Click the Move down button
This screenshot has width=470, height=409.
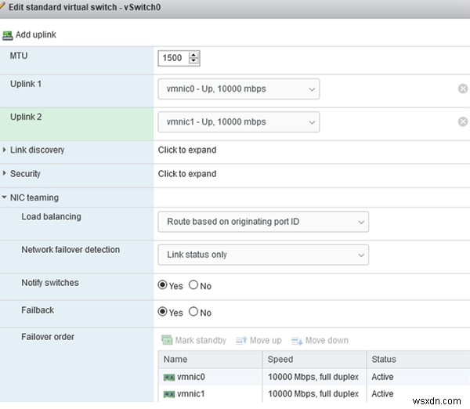(x=320, y=340)
